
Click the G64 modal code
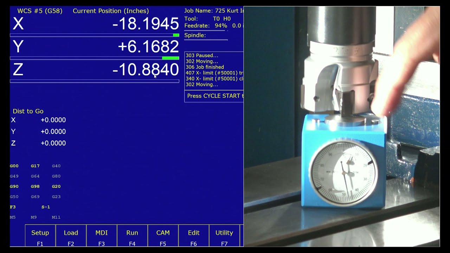point(35,176)
